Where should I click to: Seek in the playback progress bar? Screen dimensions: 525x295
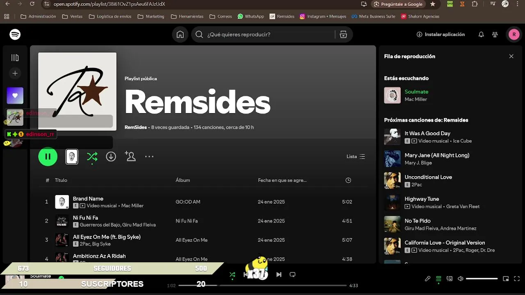pyautogui.click(x=262, y=286)
